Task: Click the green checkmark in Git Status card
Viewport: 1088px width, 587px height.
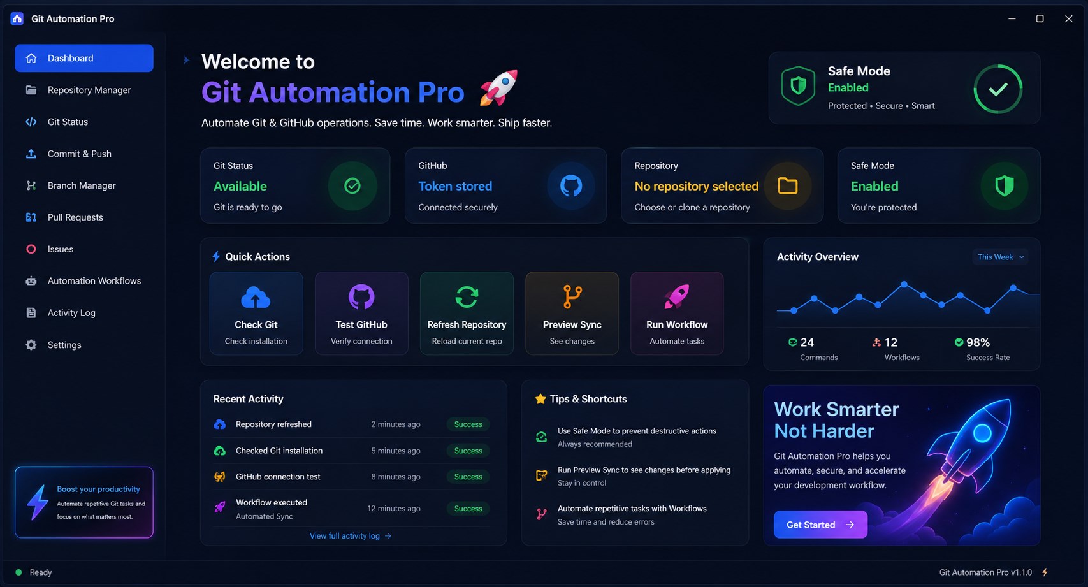Action: coord(352,185)
